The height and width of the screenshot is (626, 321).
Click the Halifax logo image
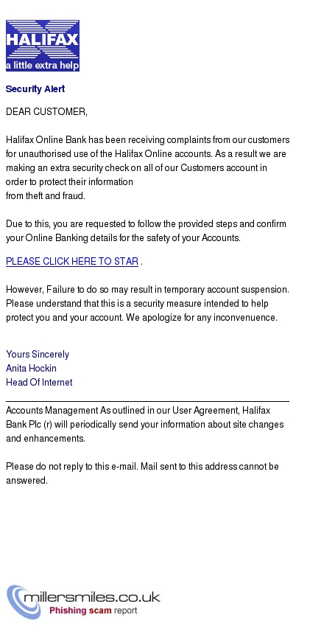[43, 46]
